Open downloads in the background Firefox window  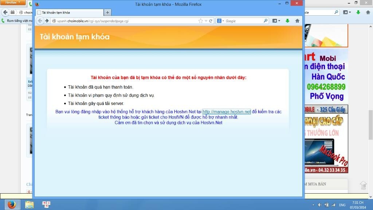coord(358,12)
